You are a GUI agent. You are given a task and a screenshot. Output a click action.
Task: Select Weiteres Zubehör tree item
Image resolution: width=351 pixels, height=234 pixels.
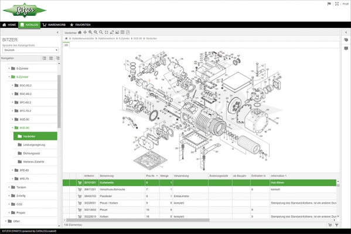pyautogui.click(x=33, y=162)
